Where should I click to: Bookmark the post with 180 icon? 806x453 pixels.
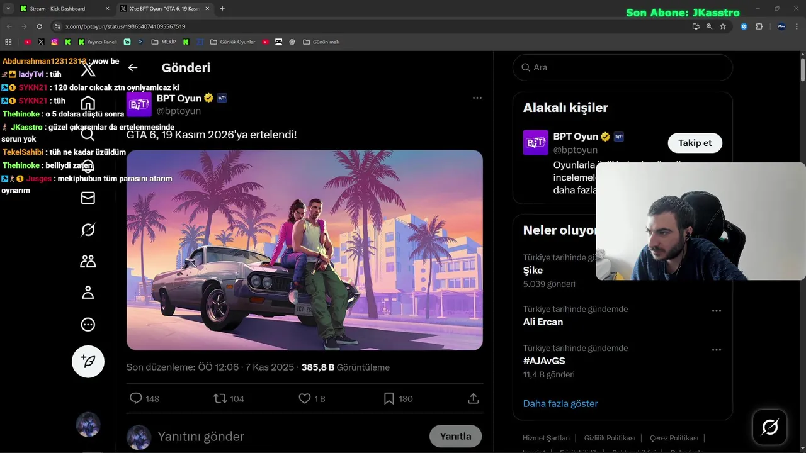point(389,398)
